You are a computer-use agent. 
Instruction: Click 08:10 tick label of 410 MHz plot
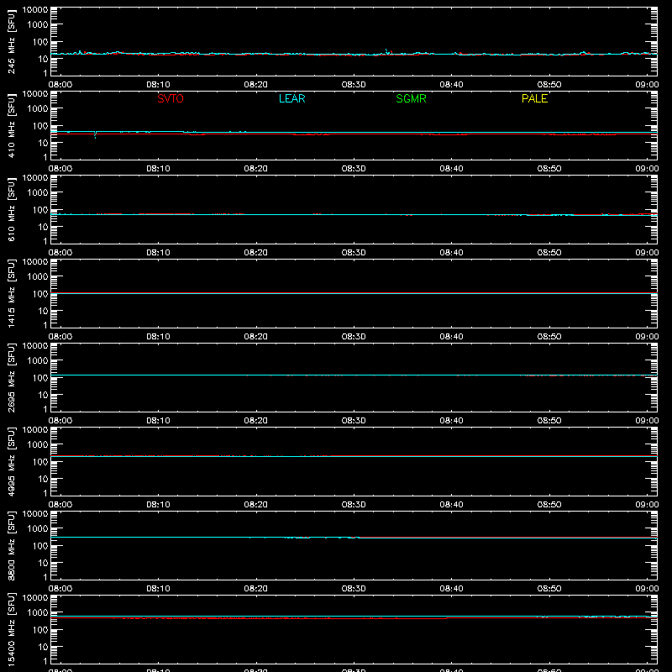(x=158, y=169)
